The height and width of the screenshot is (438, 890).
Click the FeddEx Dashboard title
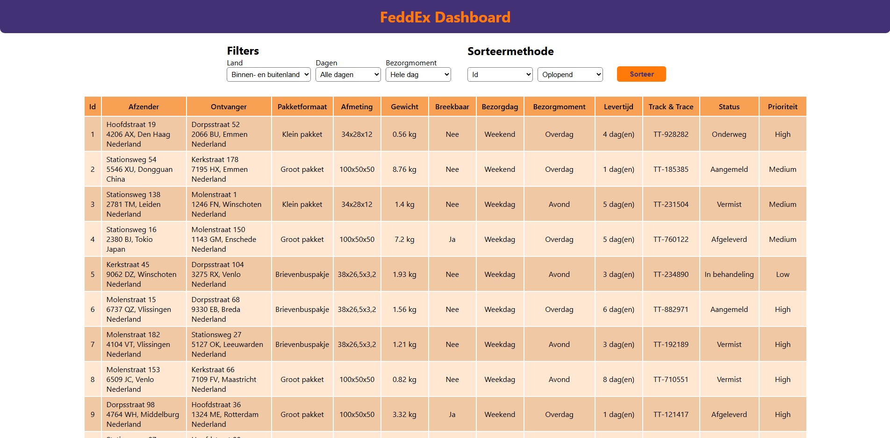445,17
